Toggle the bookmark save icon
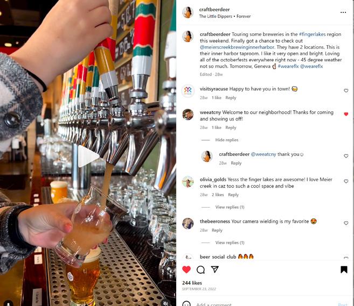 coord(344,269)
